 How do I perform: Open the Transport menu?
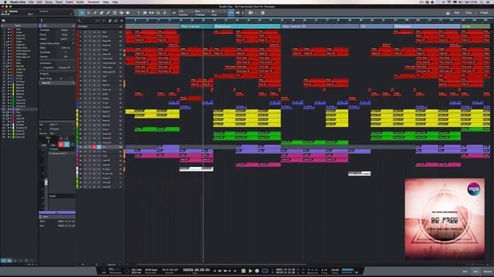93,2
